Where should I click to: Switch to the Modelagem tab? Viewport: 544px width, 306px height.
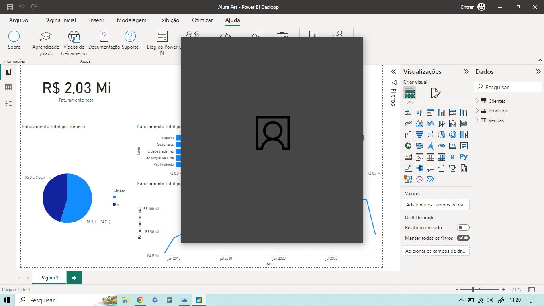point(131,20)
